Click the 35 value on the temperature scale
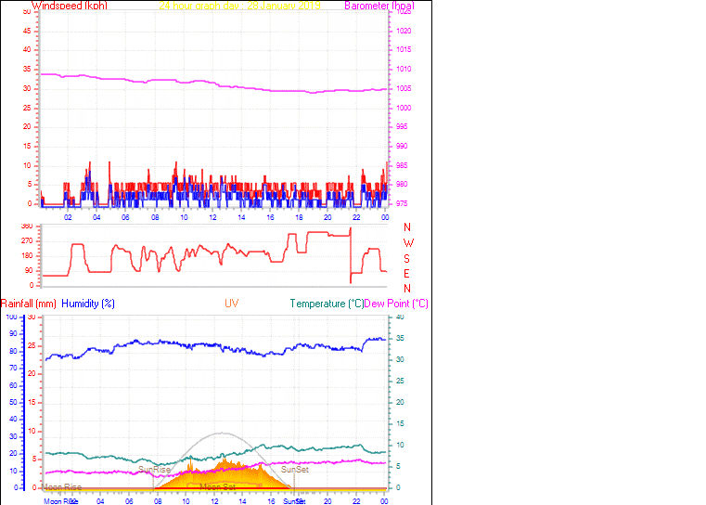 coord(400,338)
